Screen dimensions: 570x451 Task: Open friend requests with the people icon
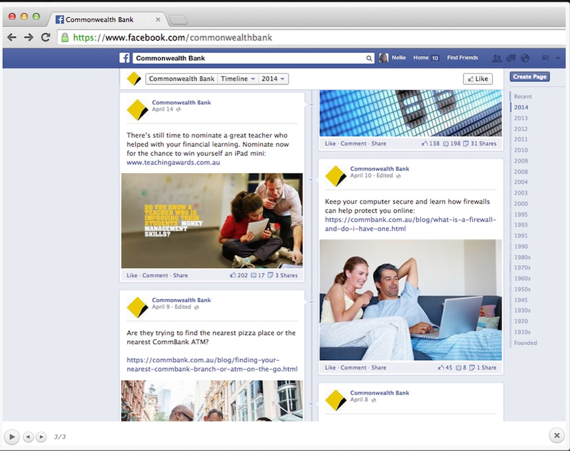click(497, 58)
